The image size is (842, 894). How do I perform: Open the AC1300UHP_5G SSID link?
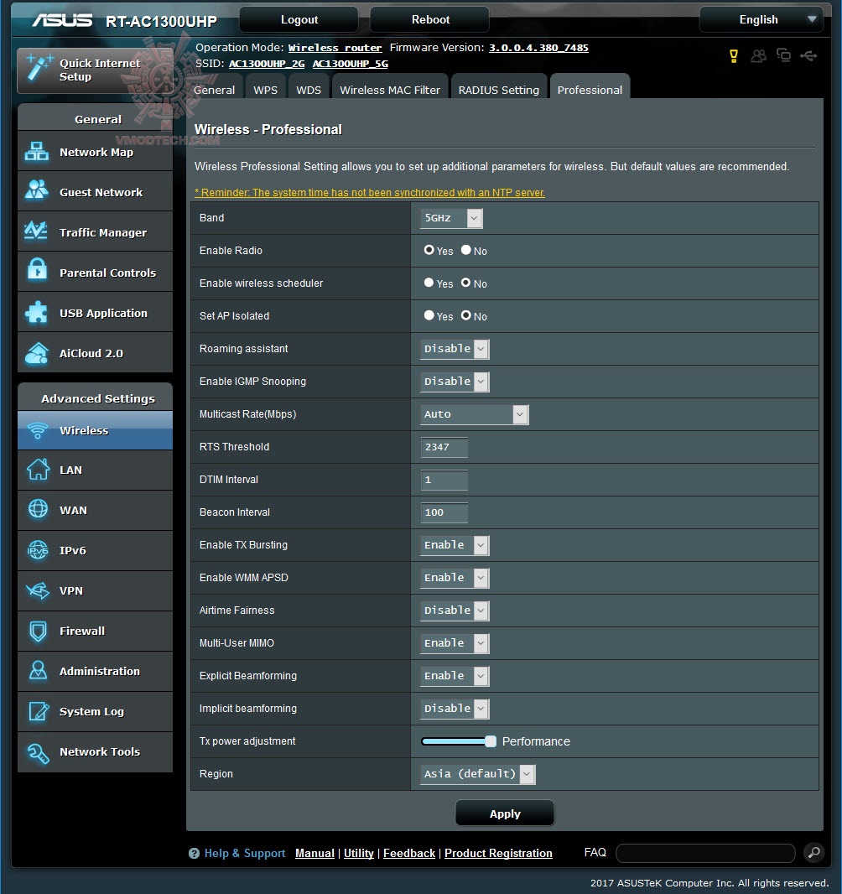(350, 63)
